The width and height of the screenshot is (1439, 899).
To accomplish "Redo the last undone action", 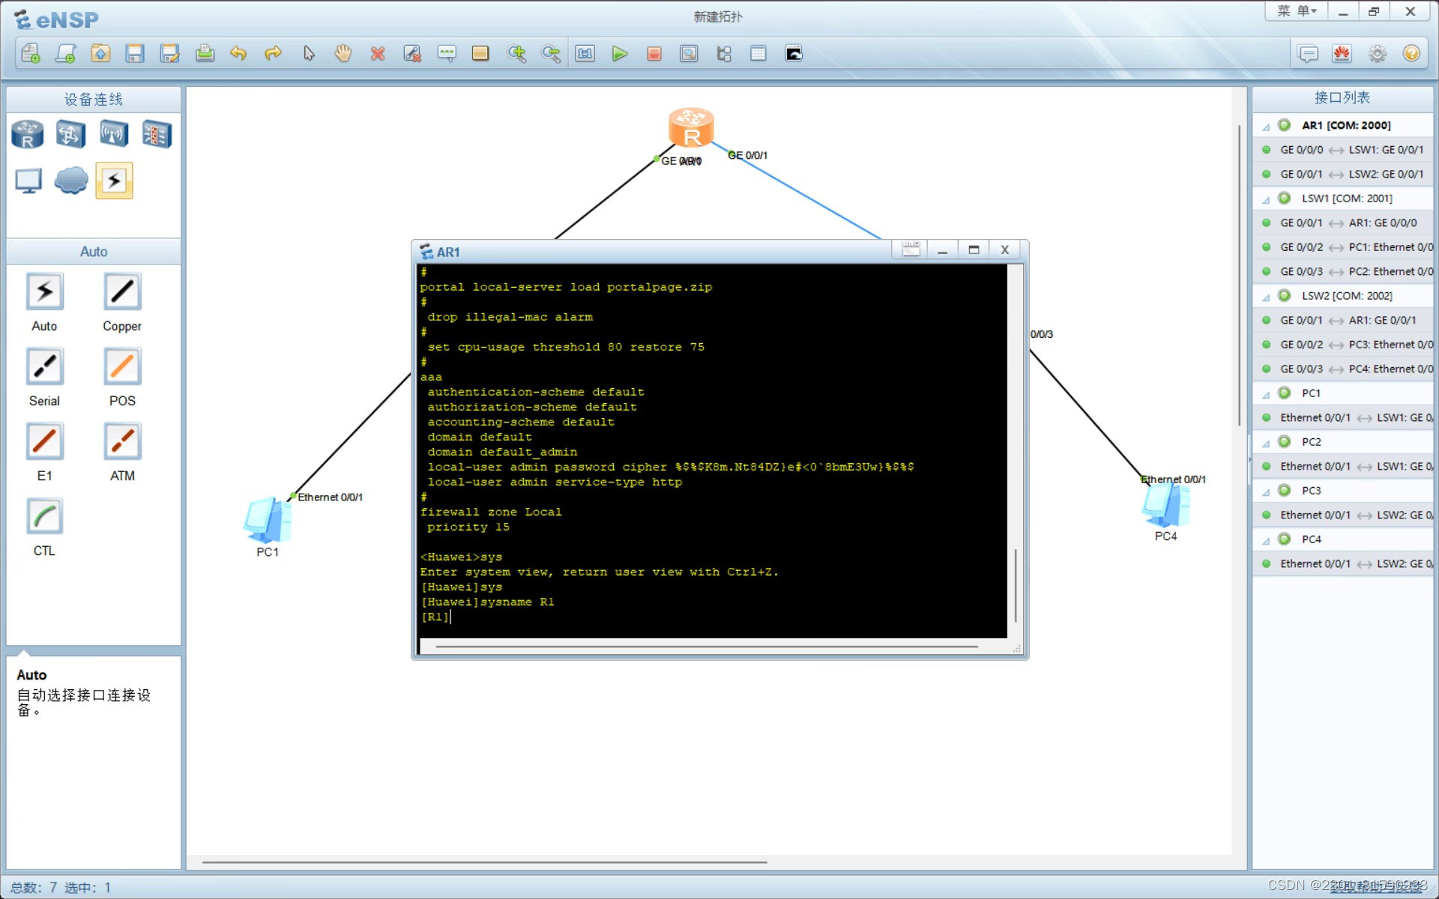I will tap(273, 53).
